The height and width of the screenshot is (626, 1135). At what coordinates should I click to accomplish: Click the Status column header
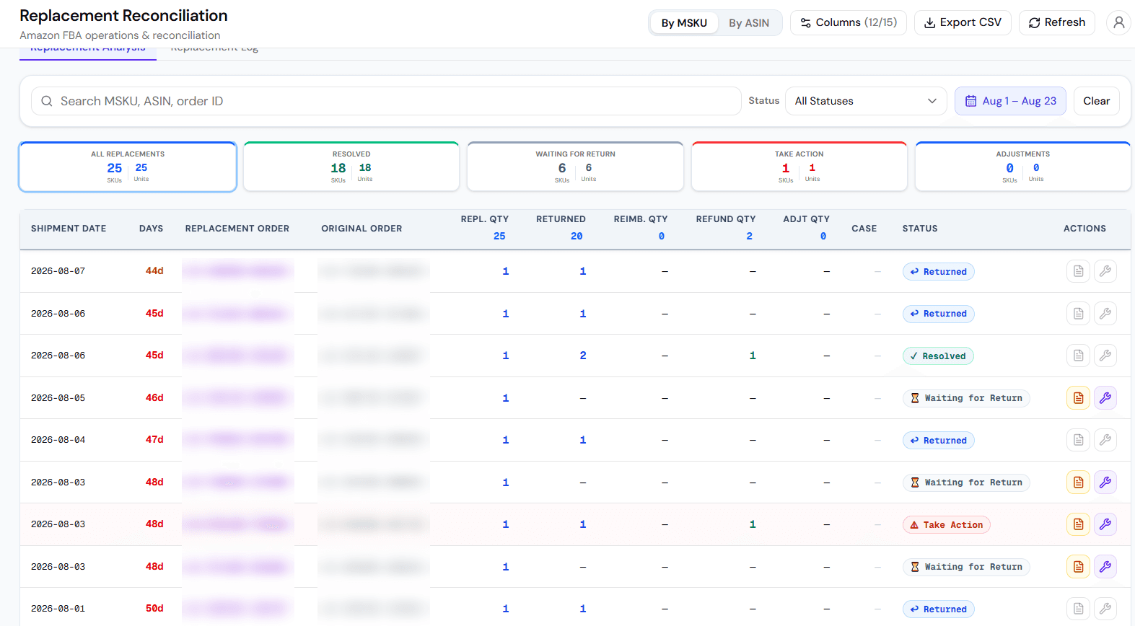point(920,229)
